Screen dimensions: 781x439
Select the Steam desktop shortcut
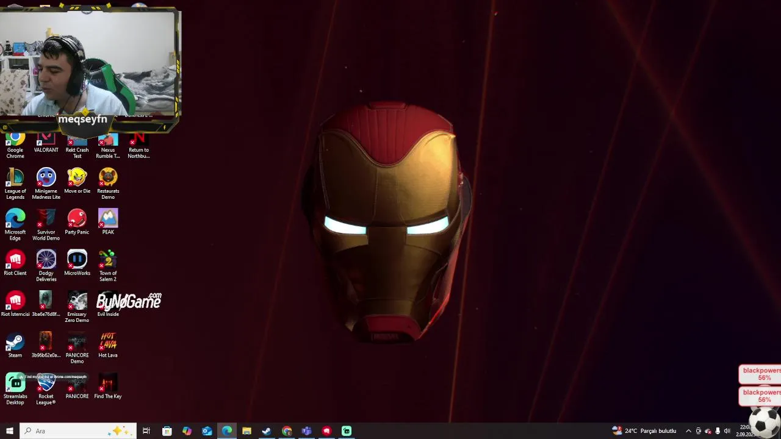[x=15, y=344]
